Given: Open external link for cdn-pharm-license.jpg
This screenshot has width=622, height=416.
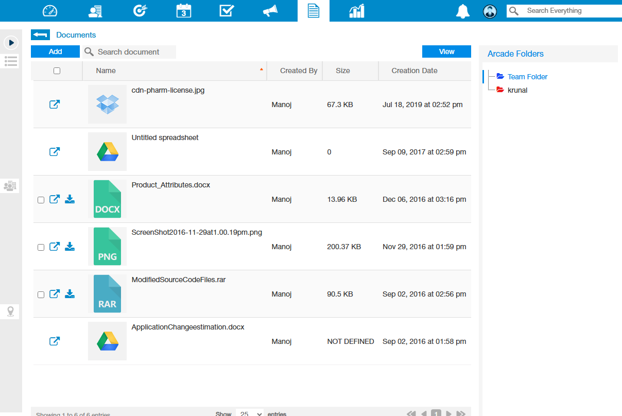Looking at the screenshot, I should point(54,105).
